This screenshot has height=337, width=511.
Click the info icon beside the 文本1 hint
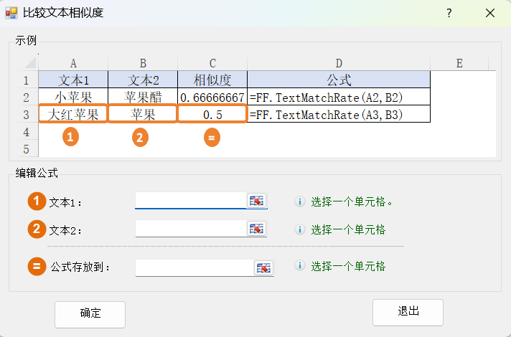pyautogui.click(x=301, y=202)
